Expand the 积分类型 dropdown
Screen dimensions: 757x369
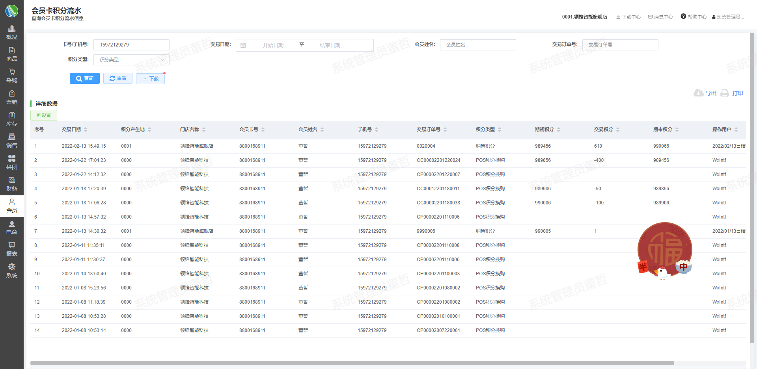(x=131, y=60)
